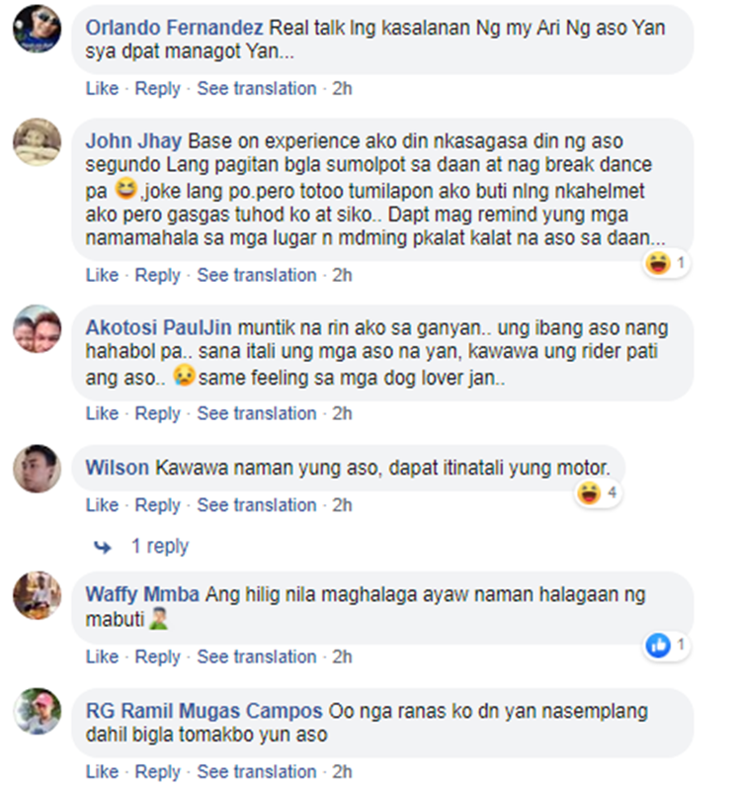The image size is (741, 790).
Task: See translation of Akotosi PaulJin's comment
Action: pyautogui.click(x=257, y=413)
